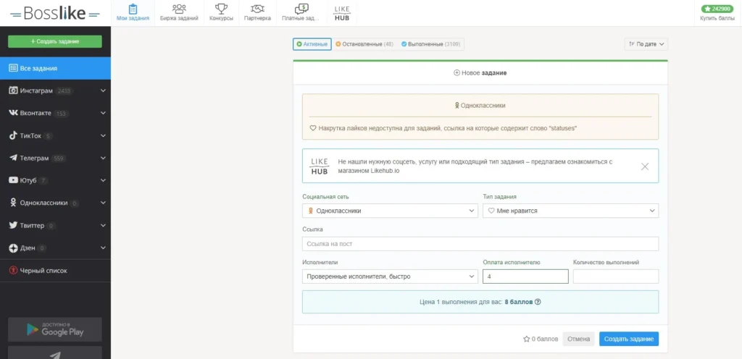
Task: Focus the Количество выполнений field
Action: click(x=616, y=276)
